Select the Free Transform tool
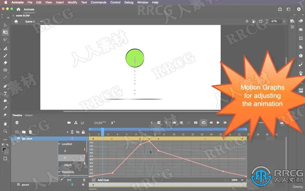 (5, 32)
